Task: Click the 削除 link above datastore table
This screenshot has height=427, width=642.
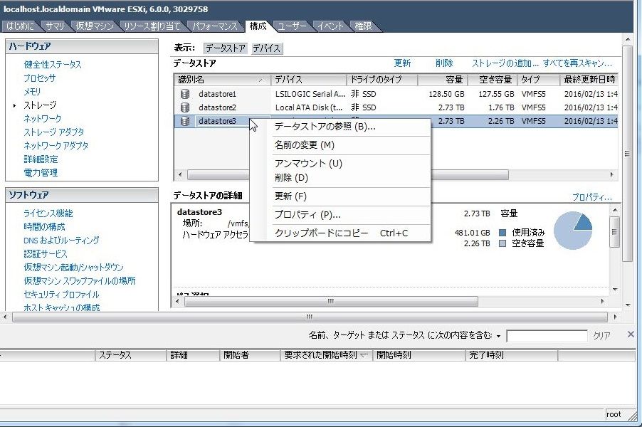Action: [444, 63]
